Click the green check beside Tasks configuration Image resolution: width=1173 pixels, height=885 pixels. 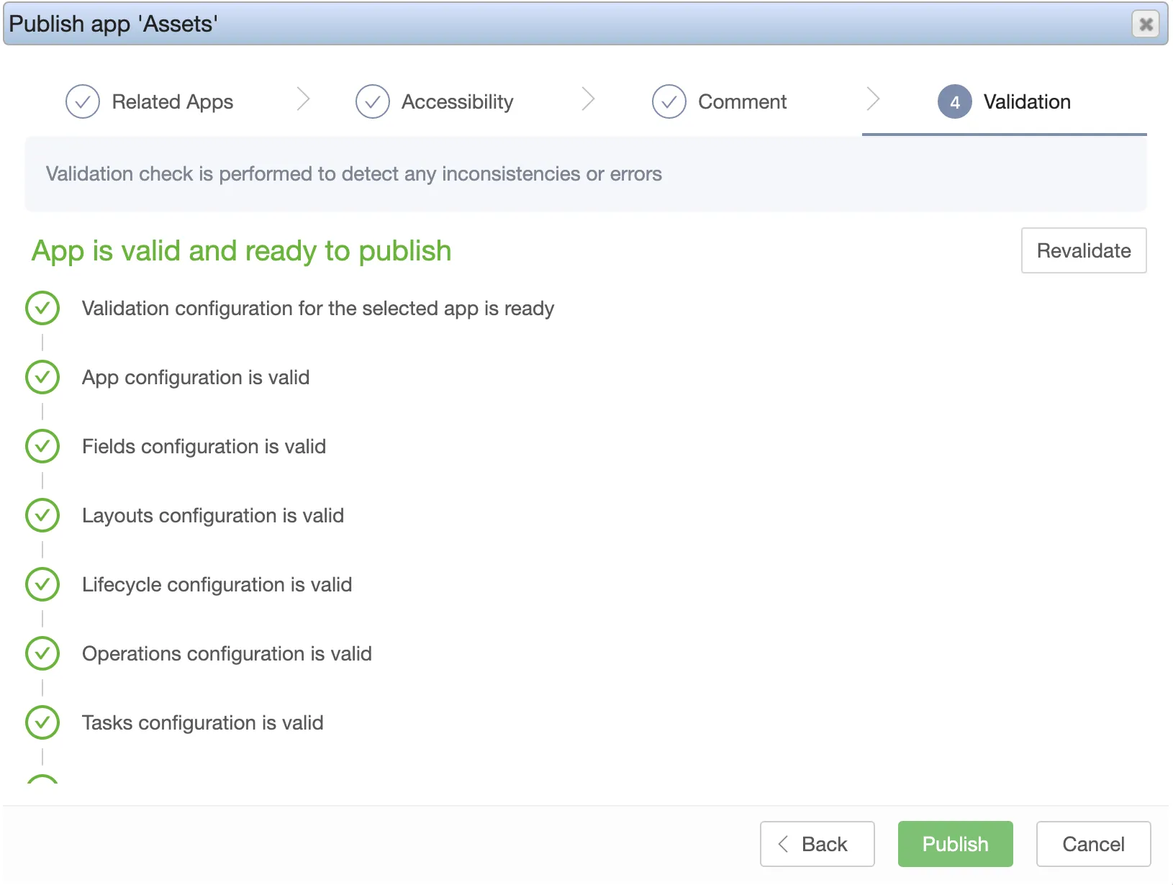point(42,722)
